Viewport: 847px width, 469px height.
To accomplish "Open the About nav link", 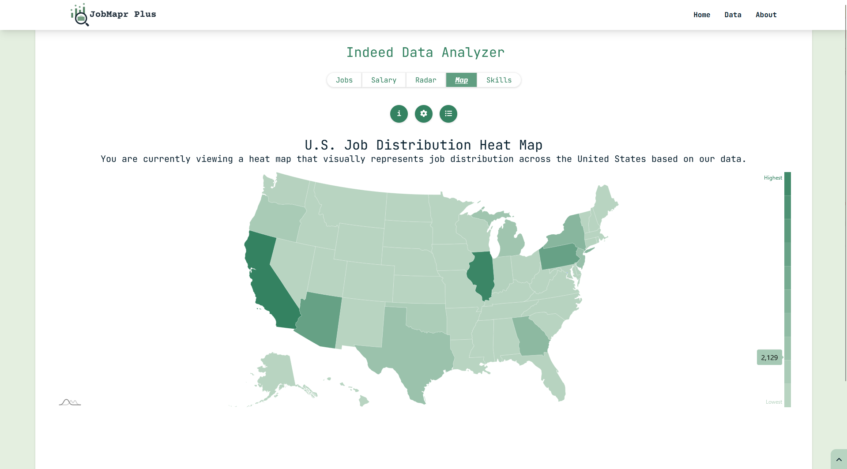I will pos(766,15).
